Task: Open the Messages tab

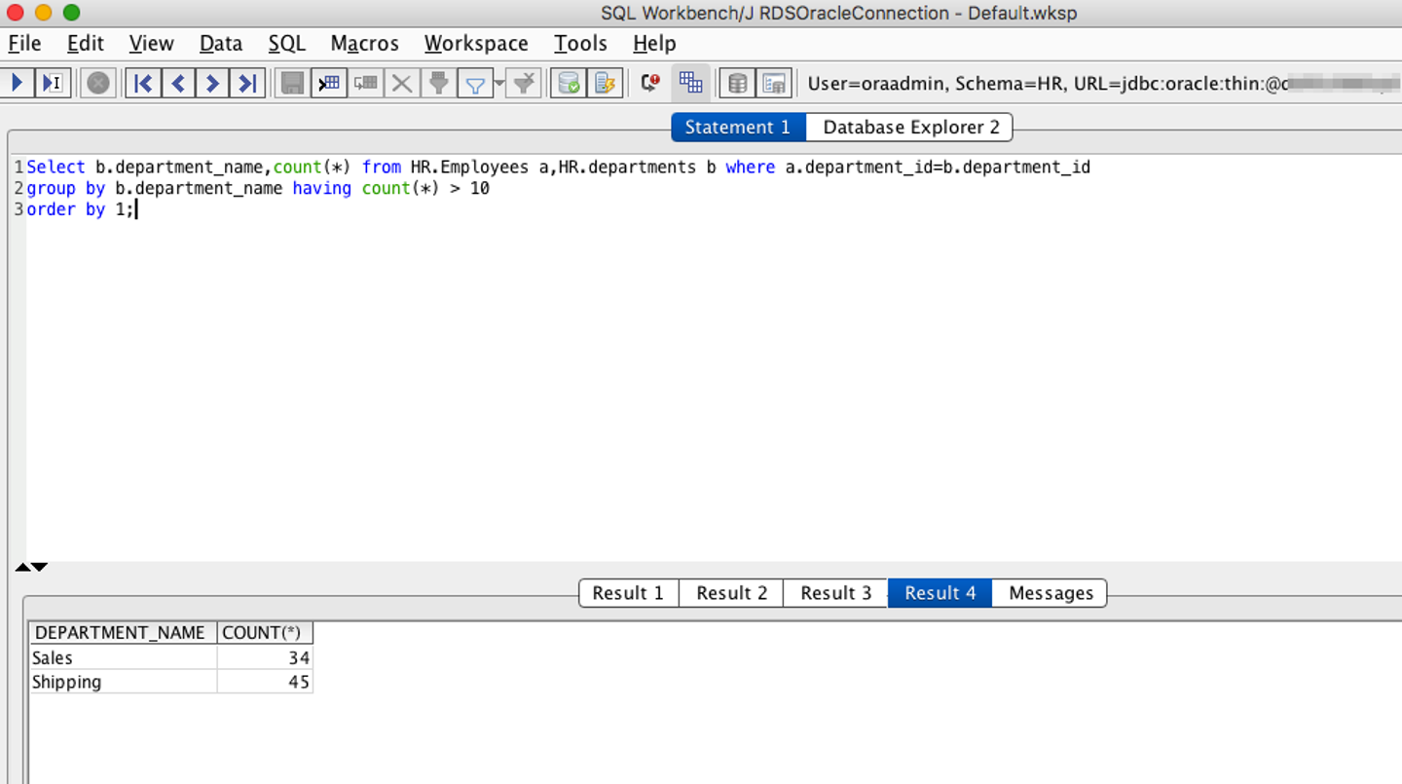Action: click(x=1051, y=593)
